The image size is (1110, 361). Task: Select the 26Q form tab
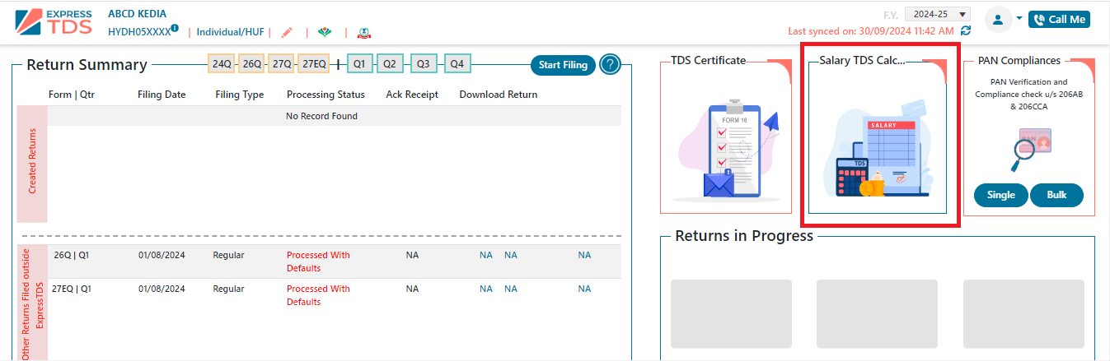coord(253,63)
